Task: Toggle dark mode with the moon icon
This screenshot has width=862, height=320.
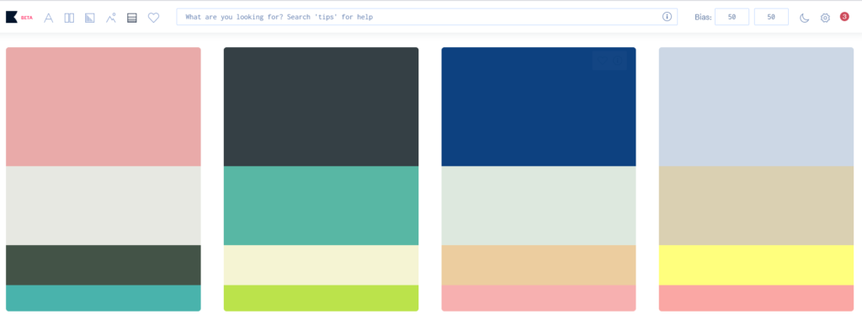Action: click(804, 18)
